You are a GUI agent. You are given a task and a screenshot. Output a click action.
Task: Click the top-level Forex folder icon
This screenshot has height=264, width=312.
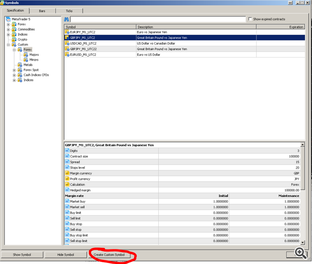pyautogui.click(x=14, y=24)
